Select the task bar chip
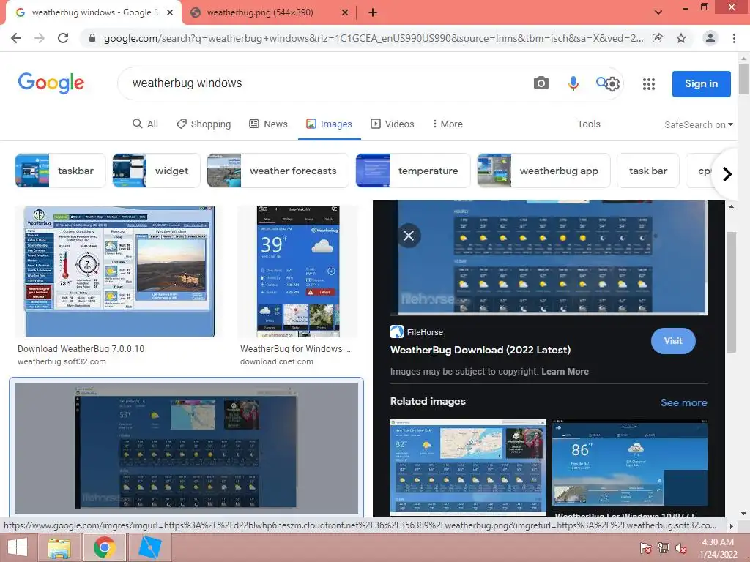 pos(648,171)
